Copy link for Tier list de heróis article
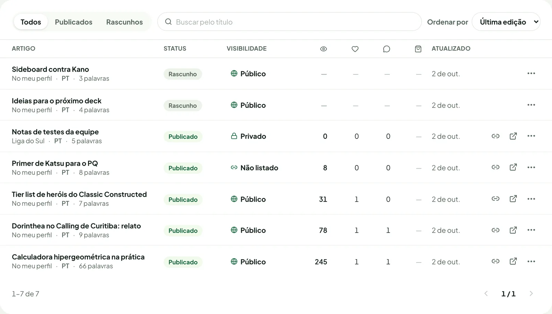This screenshot has height=314, width=552. tap(495, 199)
